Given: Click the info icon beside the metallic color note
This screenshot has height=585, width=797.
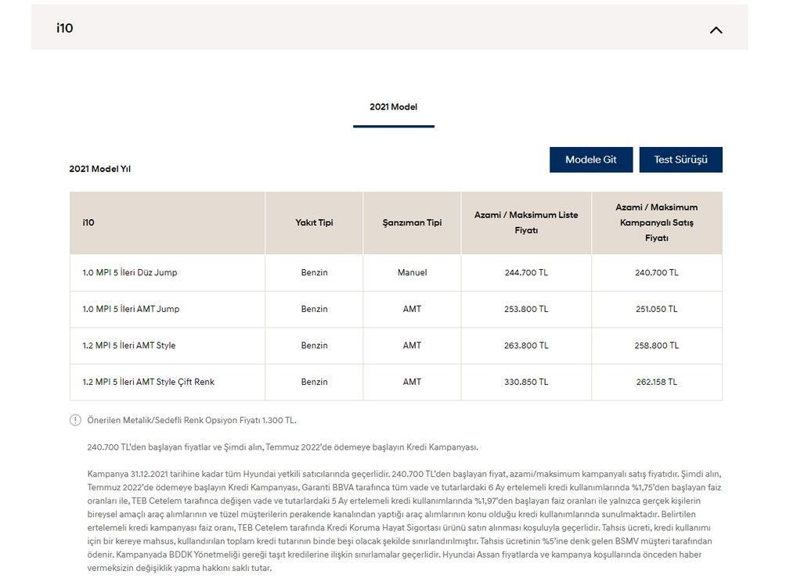Looking at the screenshot, I should (x=75, y=420).
